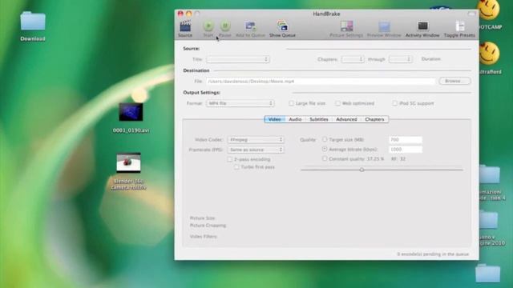The width and height of the screenshot is (513, 288).
Task: Switch to the Subtitles tab
Action: click(319, 119)
